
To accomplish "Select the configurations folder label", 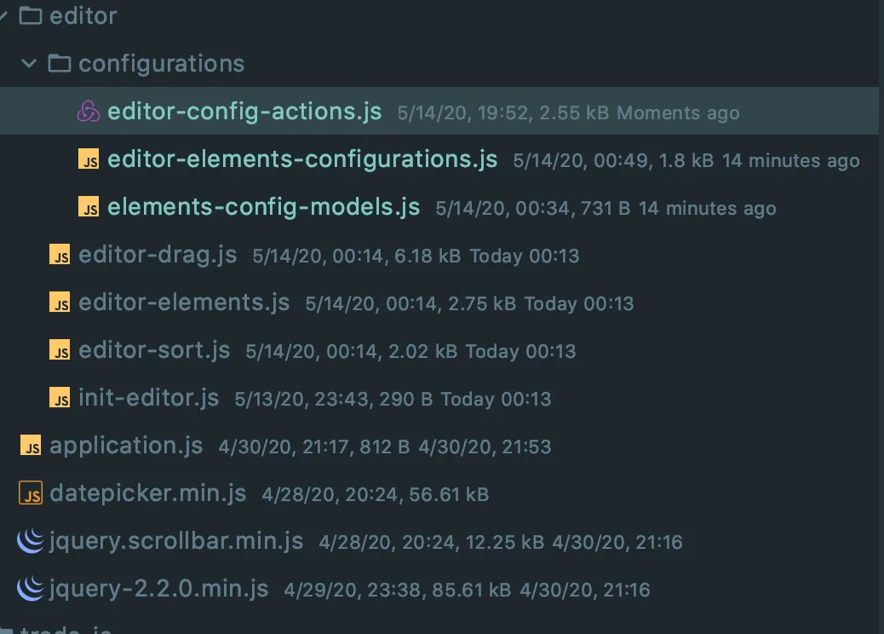I will pyautogui.click(x=161, y=64).
